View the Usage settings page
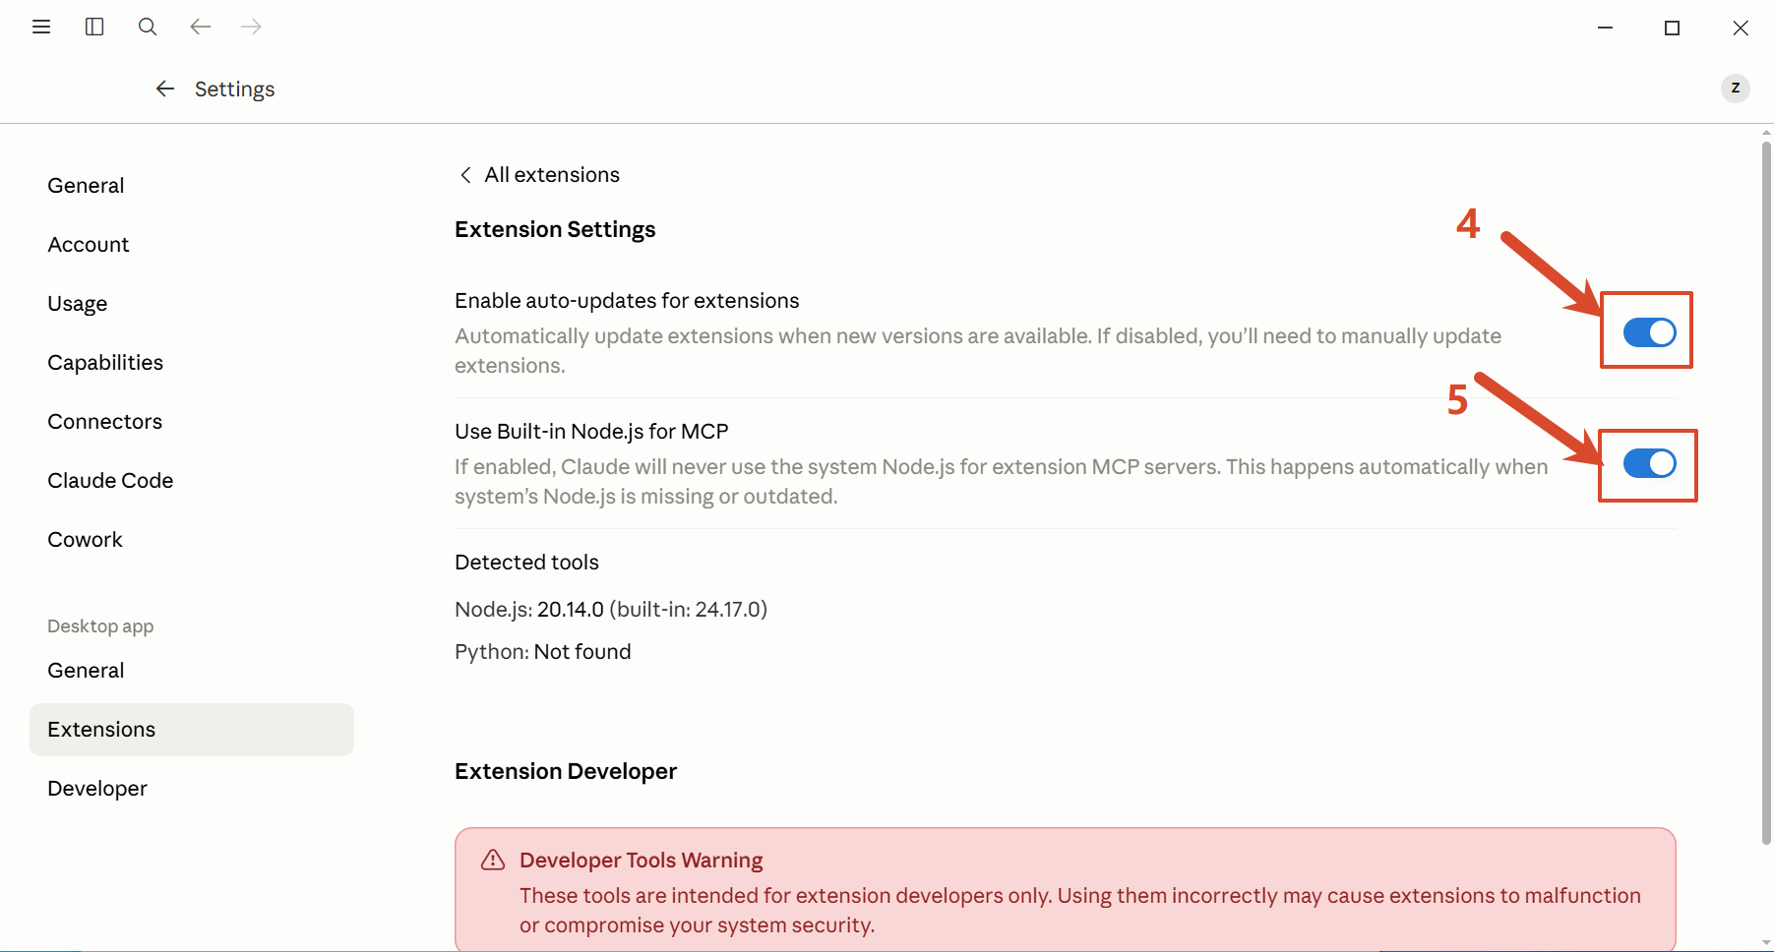Viewport: 1774px width, 952px height. click(x=78, y=304)
